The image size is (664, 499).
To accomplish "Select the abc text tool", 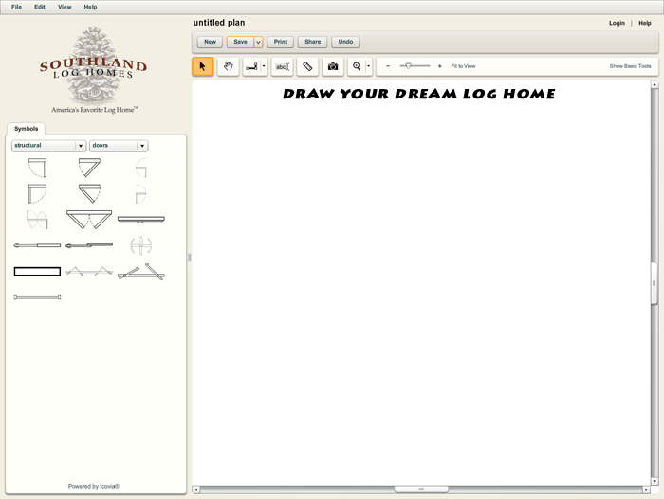I will tap(282, 66).
